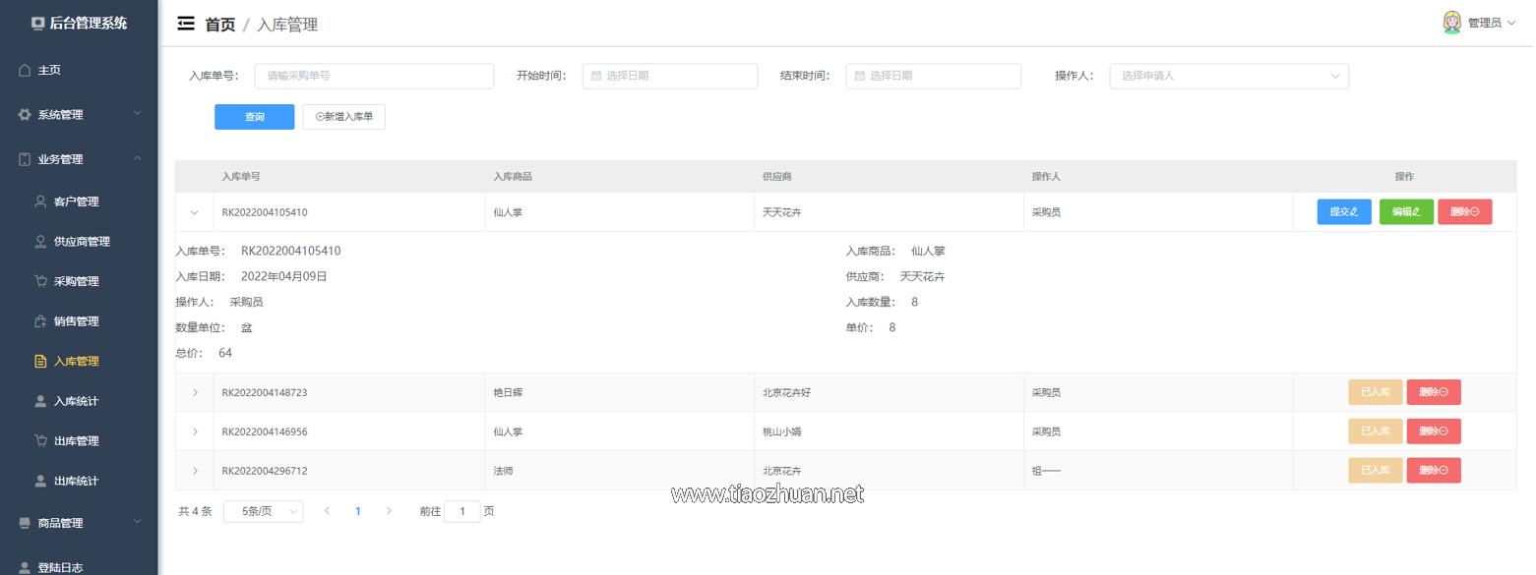Focus the 前往 page jump input

click(462, 511)
